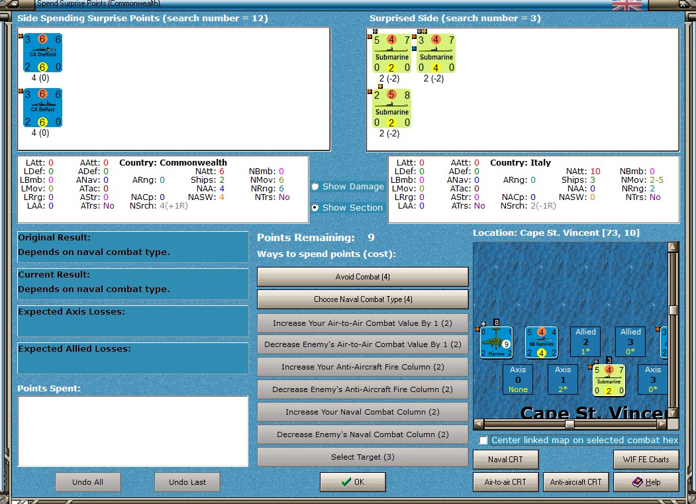The width and height of the screenshot is (696, 504).
Task: Click the NMov: 2-5 value
Action: pyautogui.click(x=656, y=180)
